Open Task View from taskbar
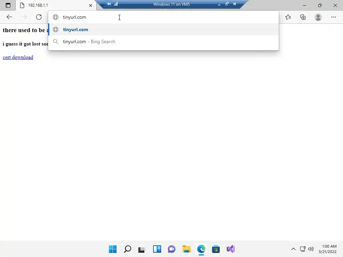343x257 pixels. click(x=142, y=249)
